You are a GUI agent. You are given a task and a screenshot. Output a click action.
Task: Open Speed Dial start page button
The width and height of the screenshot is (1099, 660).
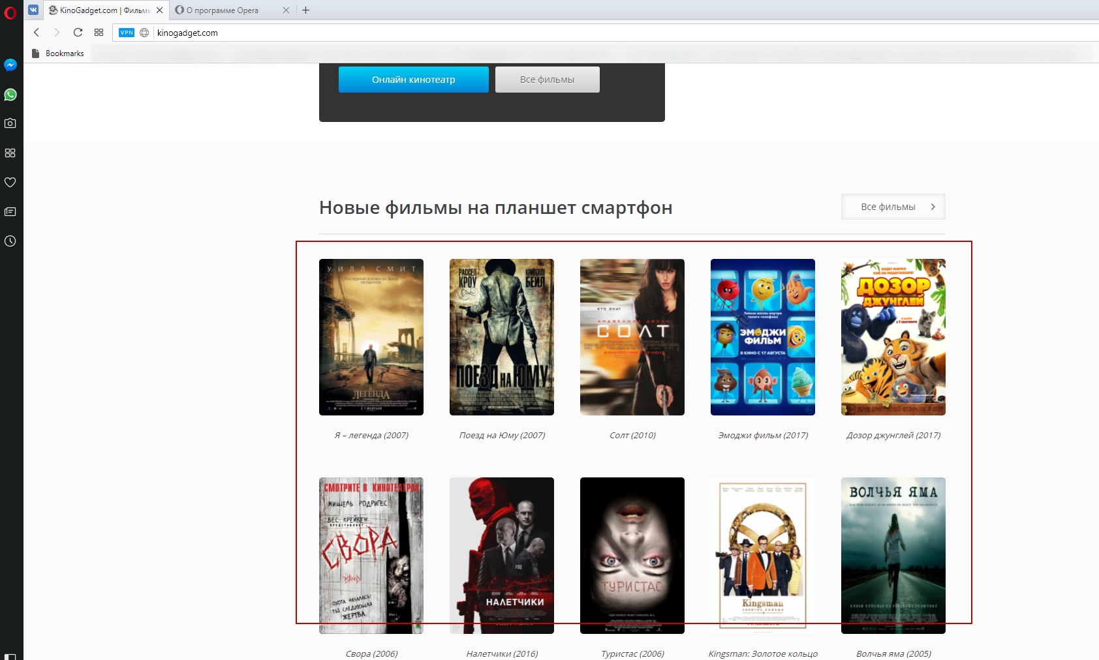coord(99,32)
